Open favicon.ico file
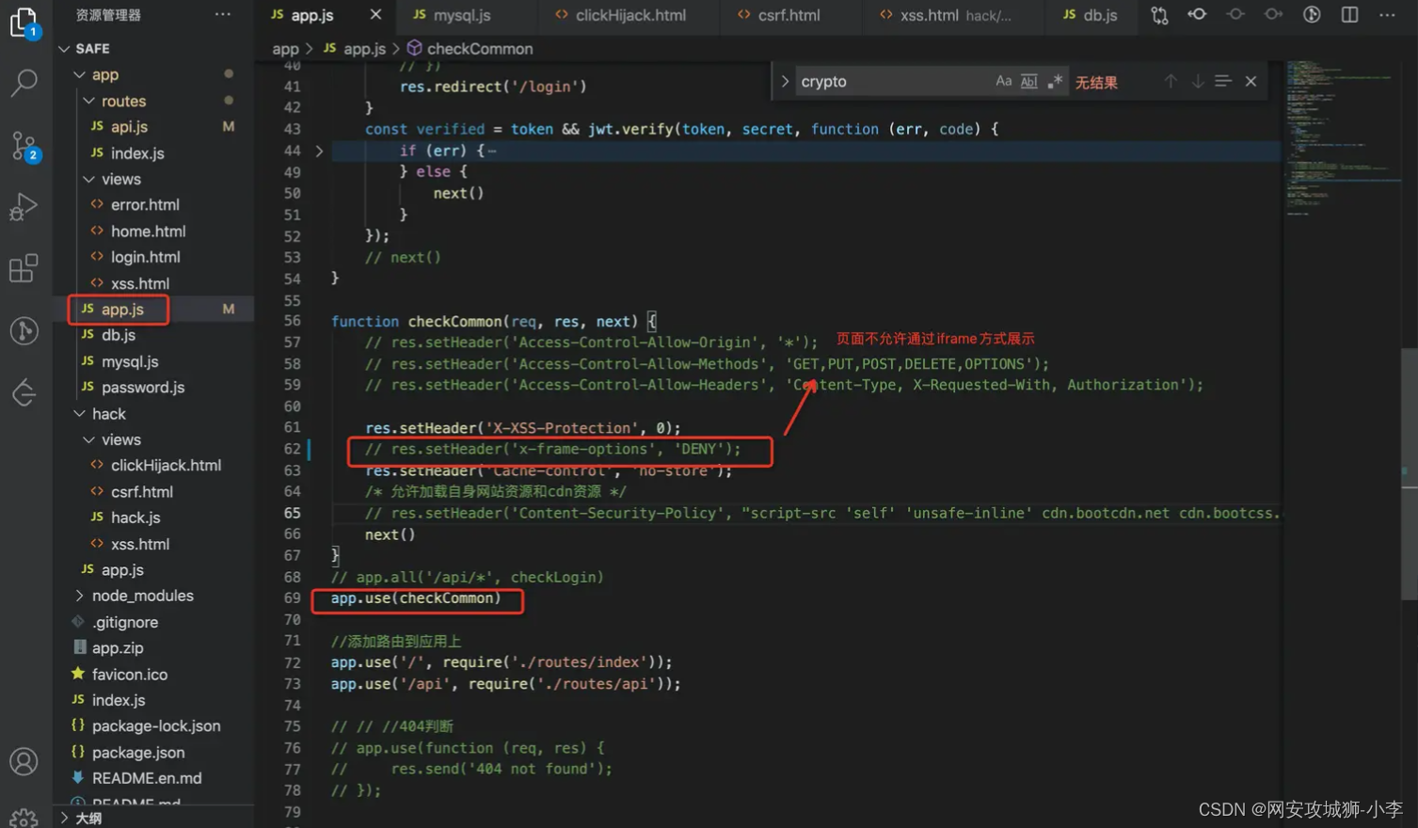 [130, 674]
